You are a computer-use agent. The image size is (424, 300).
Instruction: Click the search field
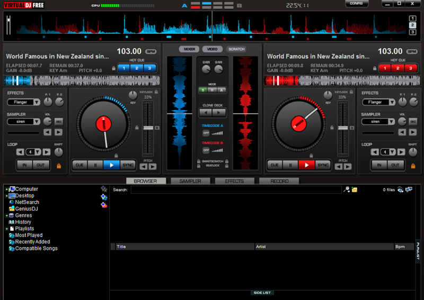(236, 190)
